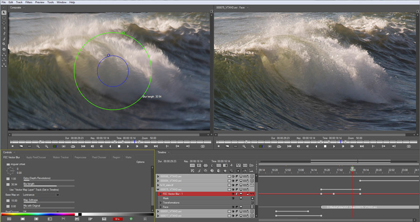Select the rectangle mask tool

click(x=4, y=23)
